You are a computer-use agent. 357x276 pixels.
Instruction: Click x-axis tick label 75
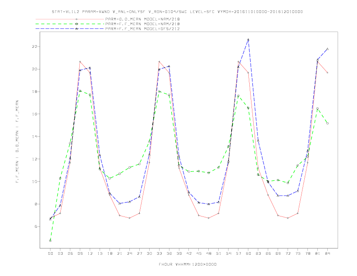pos(298,253)
